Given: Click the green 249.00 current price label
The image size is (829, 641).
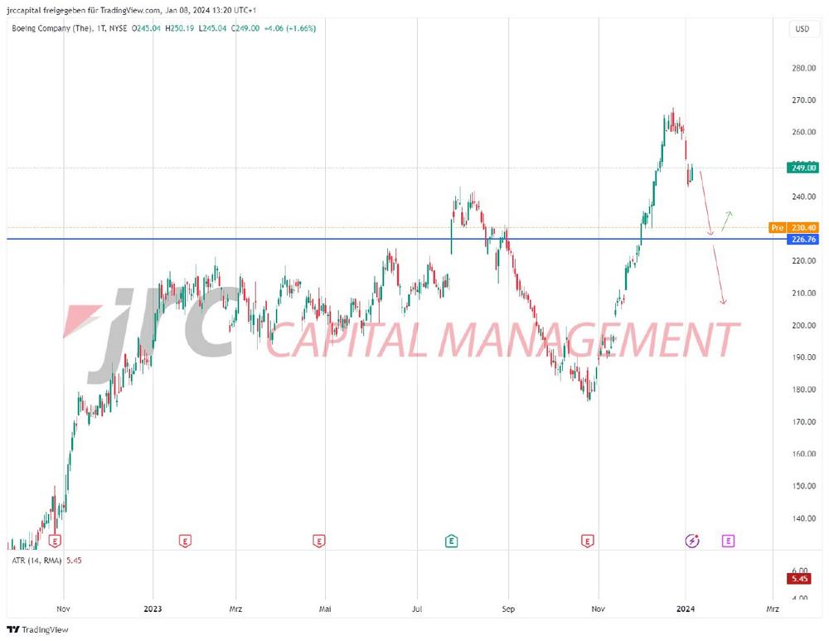Looking at the screenshot, I should click(802, 168).
